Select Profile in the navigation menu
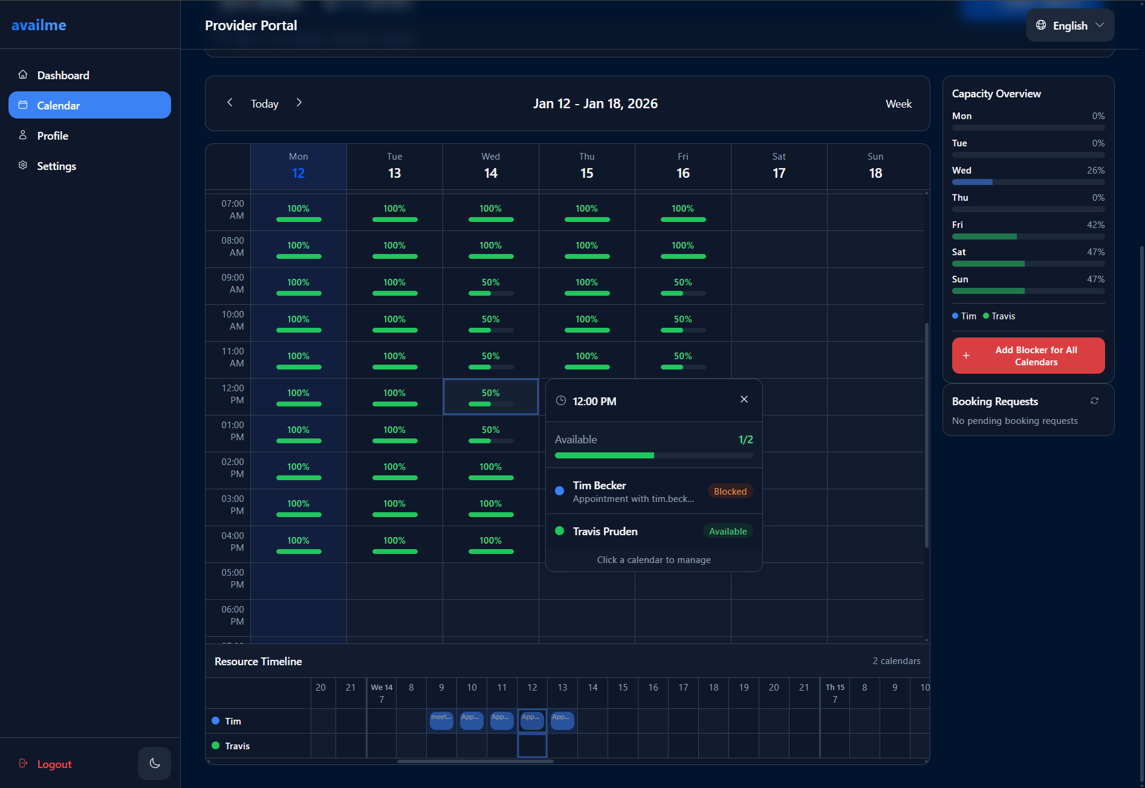1145x788 pixels. [x=53, y=135]
